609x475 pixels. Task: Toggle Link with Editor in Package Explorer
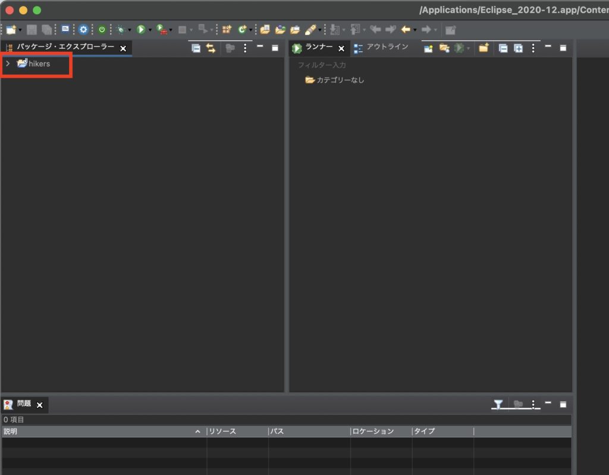pyautogui.click(x=211, y=48)
